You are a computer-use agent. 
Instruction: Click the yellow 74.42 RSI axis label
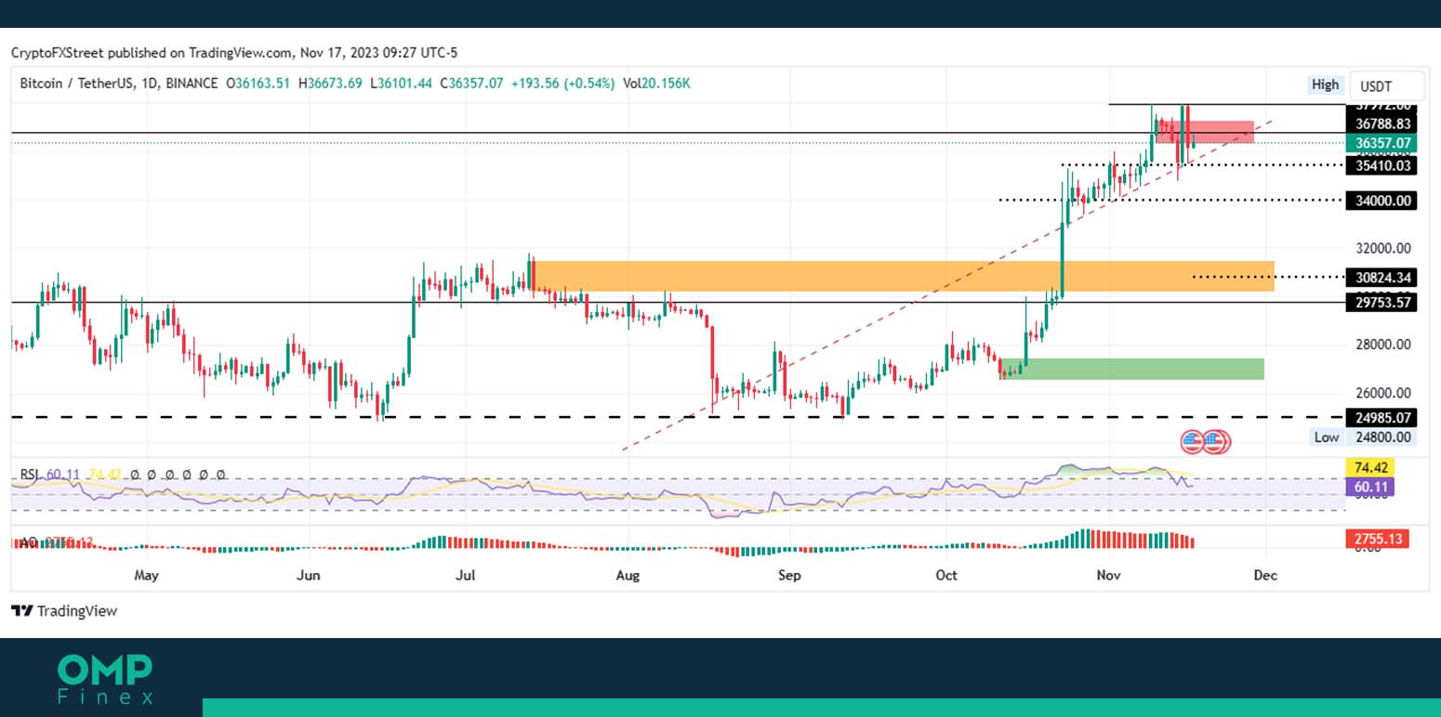(x=1368, y=469)
